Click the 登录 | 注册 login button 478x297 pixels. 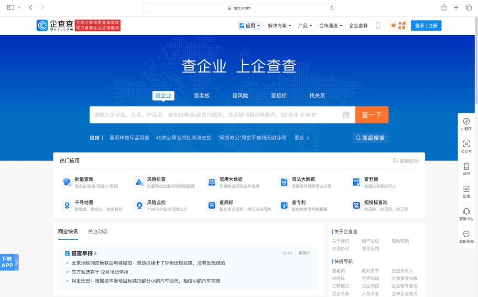[x=426, y=26]
